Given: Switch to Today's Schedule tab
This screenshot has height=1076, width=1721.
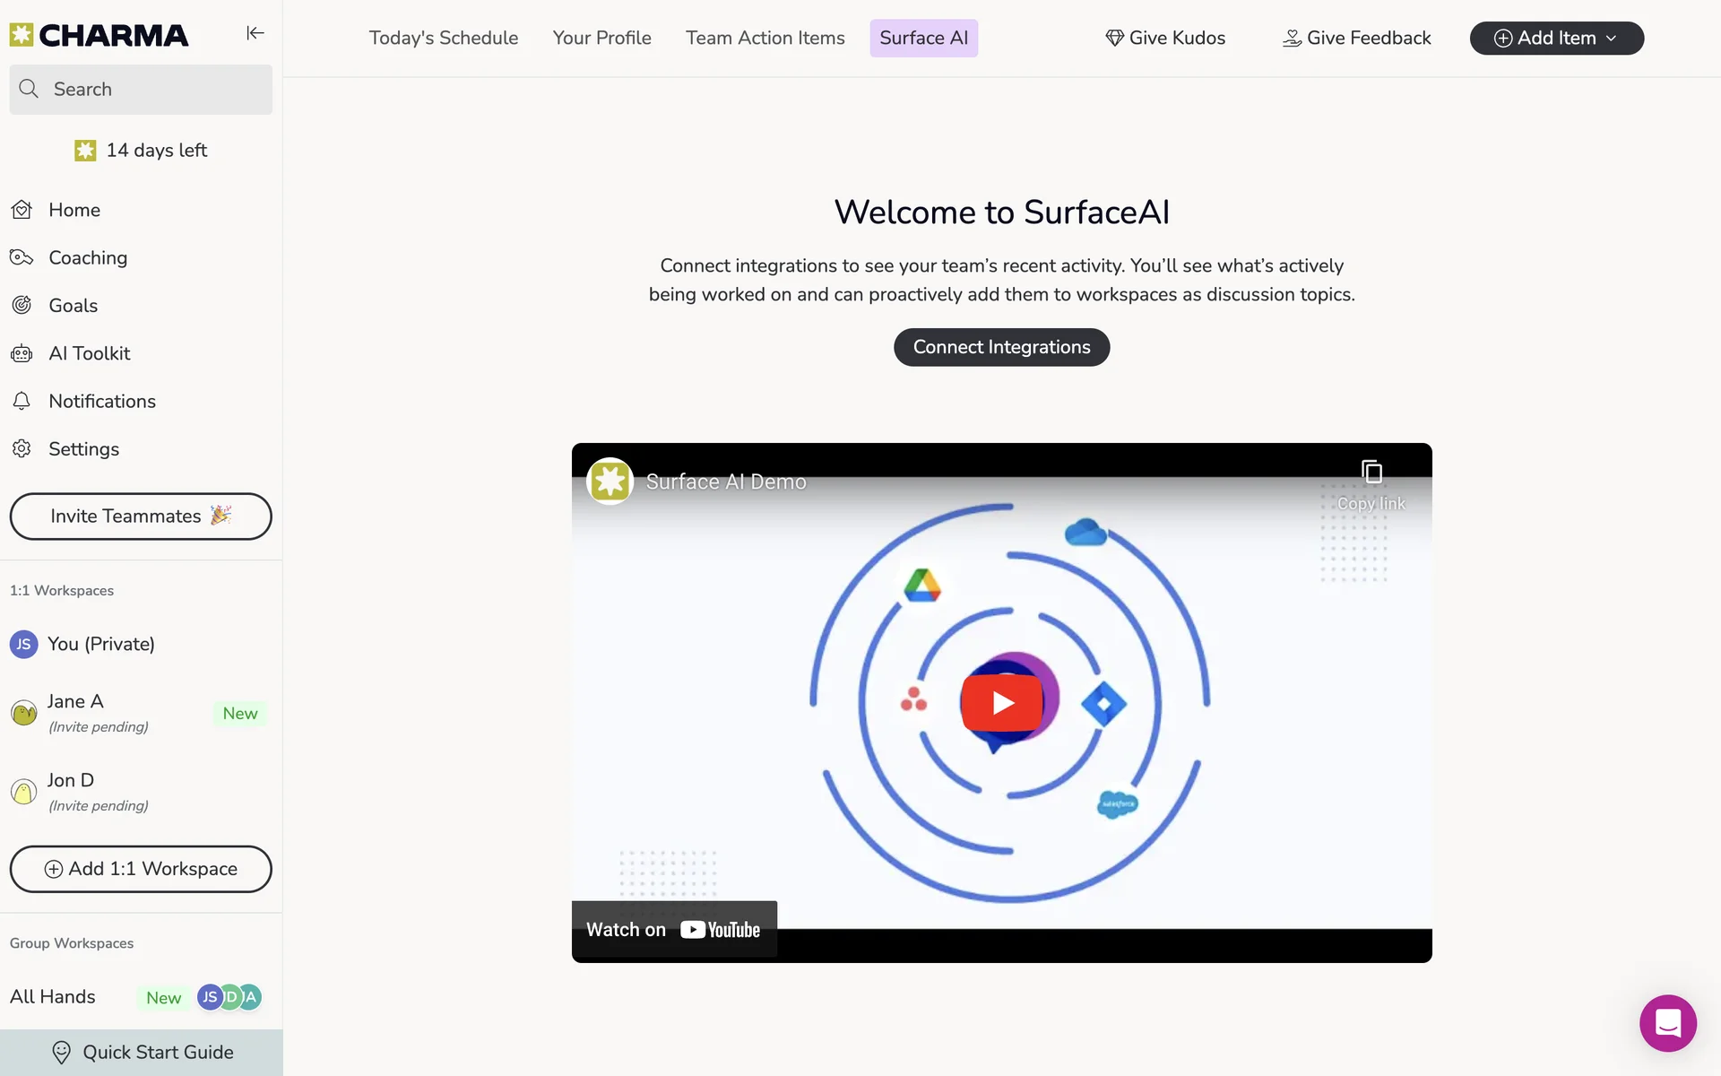Looking at the screenshot, I should click(443, 38).
